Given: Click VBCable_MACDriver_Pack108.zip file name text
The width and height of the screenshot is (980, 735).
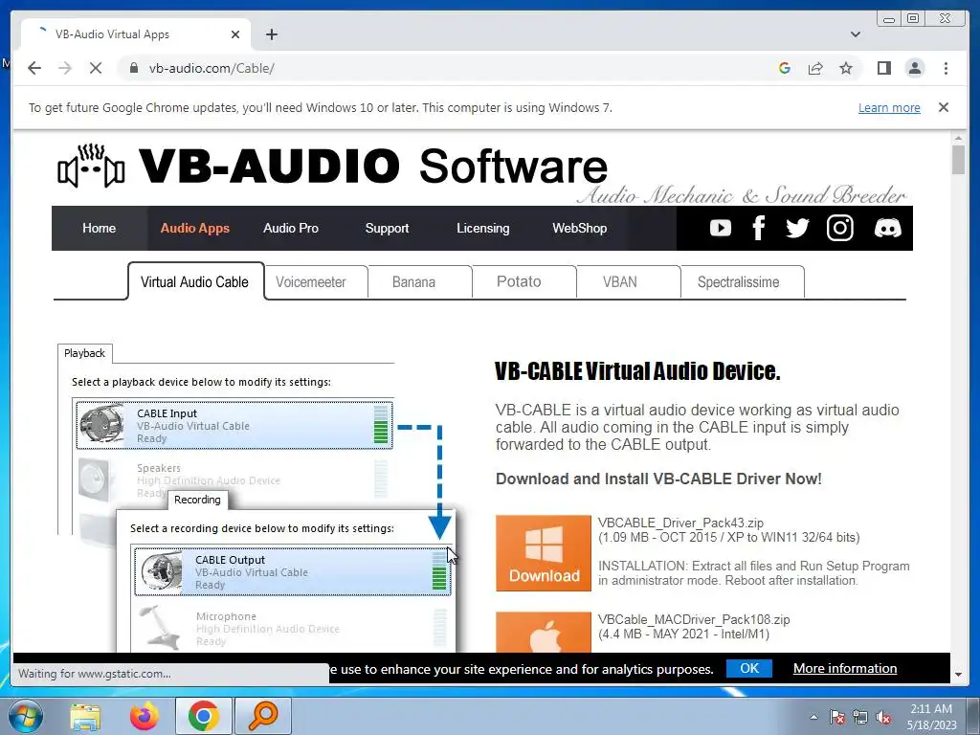Looking at the screenshot, I should pyautogui.click(x=694, y=619).
